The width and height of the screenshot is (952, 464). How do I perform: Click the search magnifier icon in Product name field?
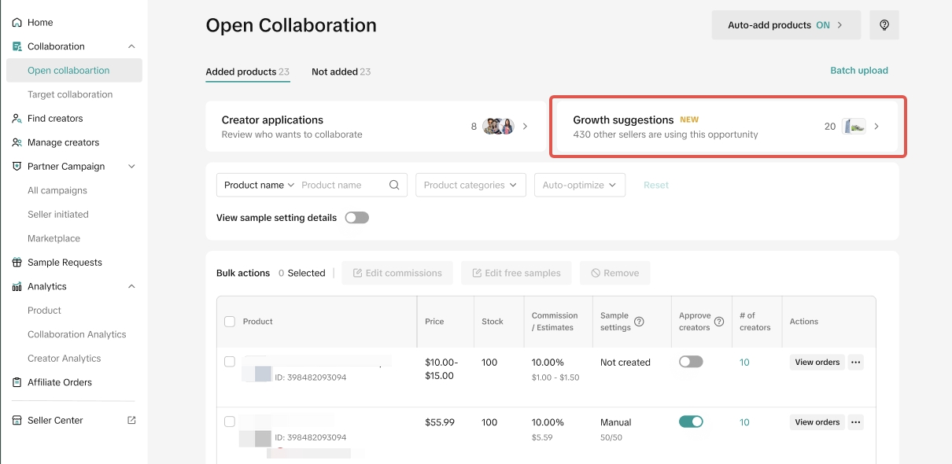pyautogui.click(x=394, y=186)
